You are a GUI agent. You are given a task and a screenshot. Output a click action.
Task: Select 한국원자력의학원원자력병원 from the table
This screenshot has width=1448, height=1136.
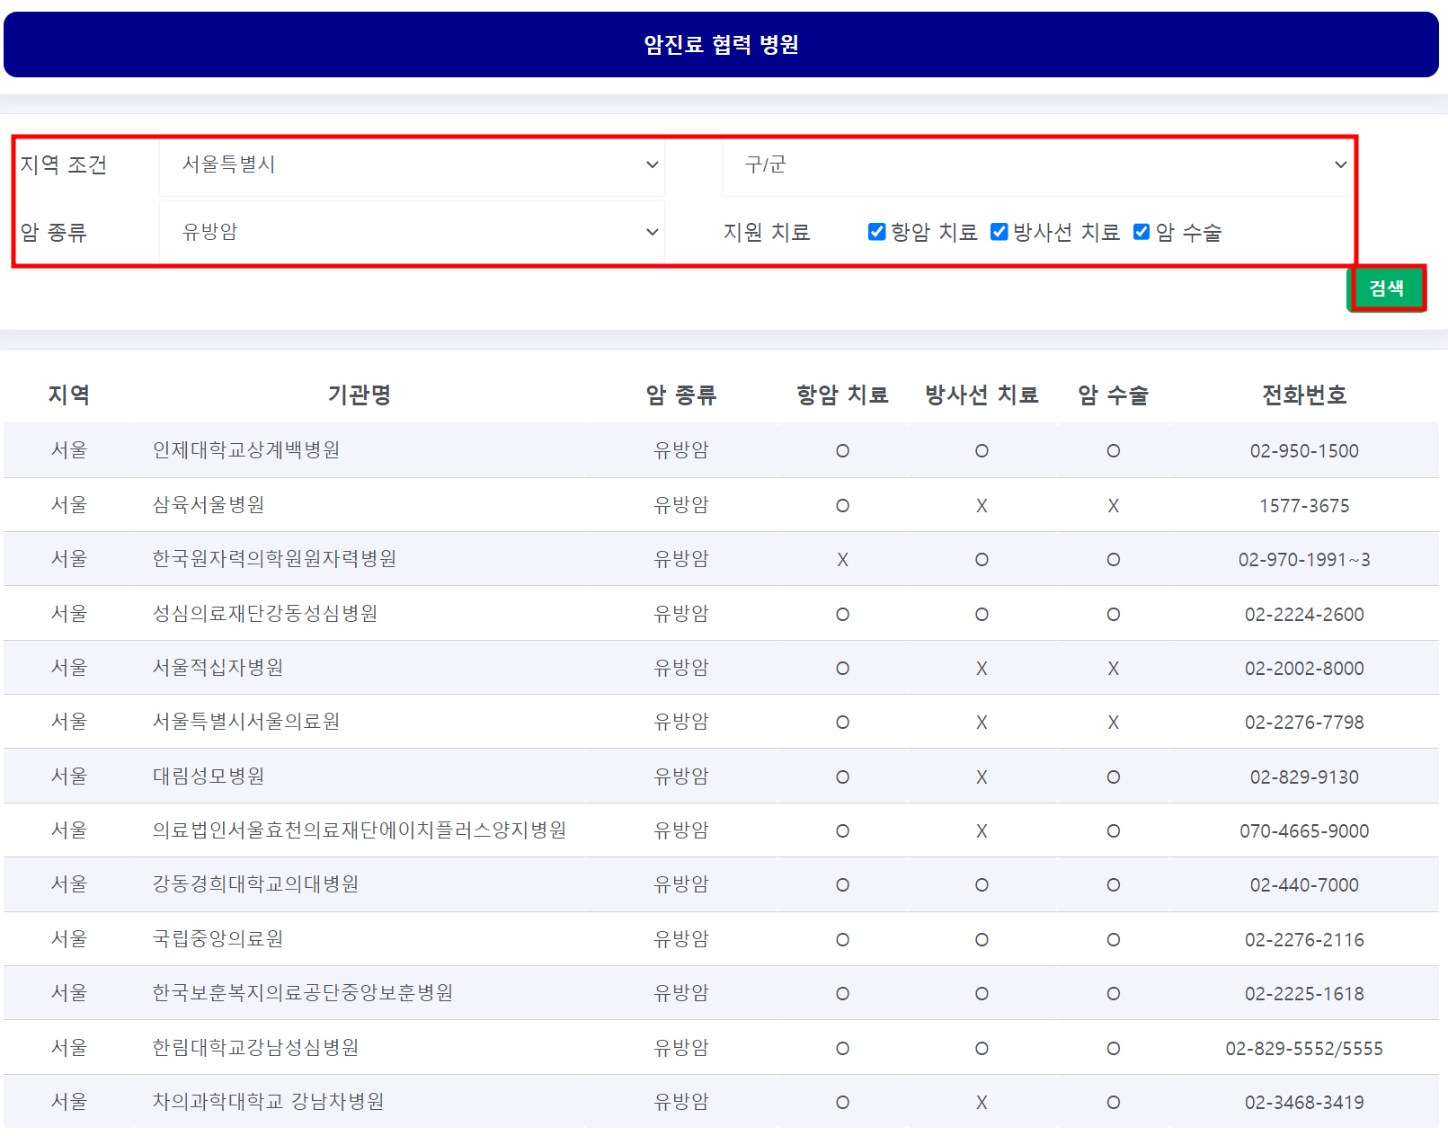[274, 558]
